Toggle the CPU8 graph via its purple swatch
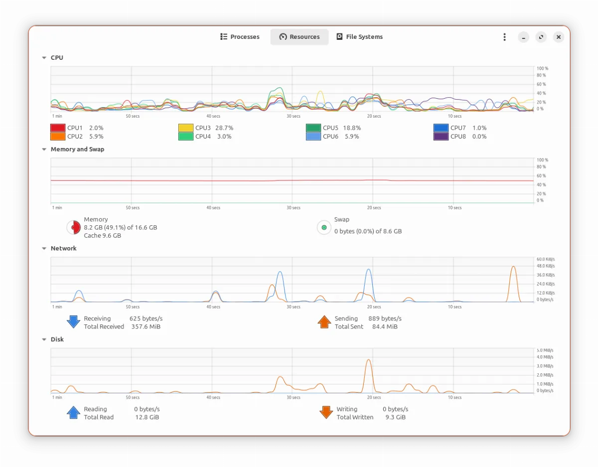The image size is (598, 467). coord(441,136)
